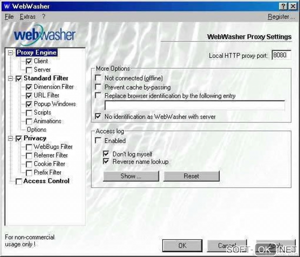The height and width of the screenshot is (257, 300).
Task: Select the URL Filter tree label
Action: pyautogui.click(x=46, y=95)
